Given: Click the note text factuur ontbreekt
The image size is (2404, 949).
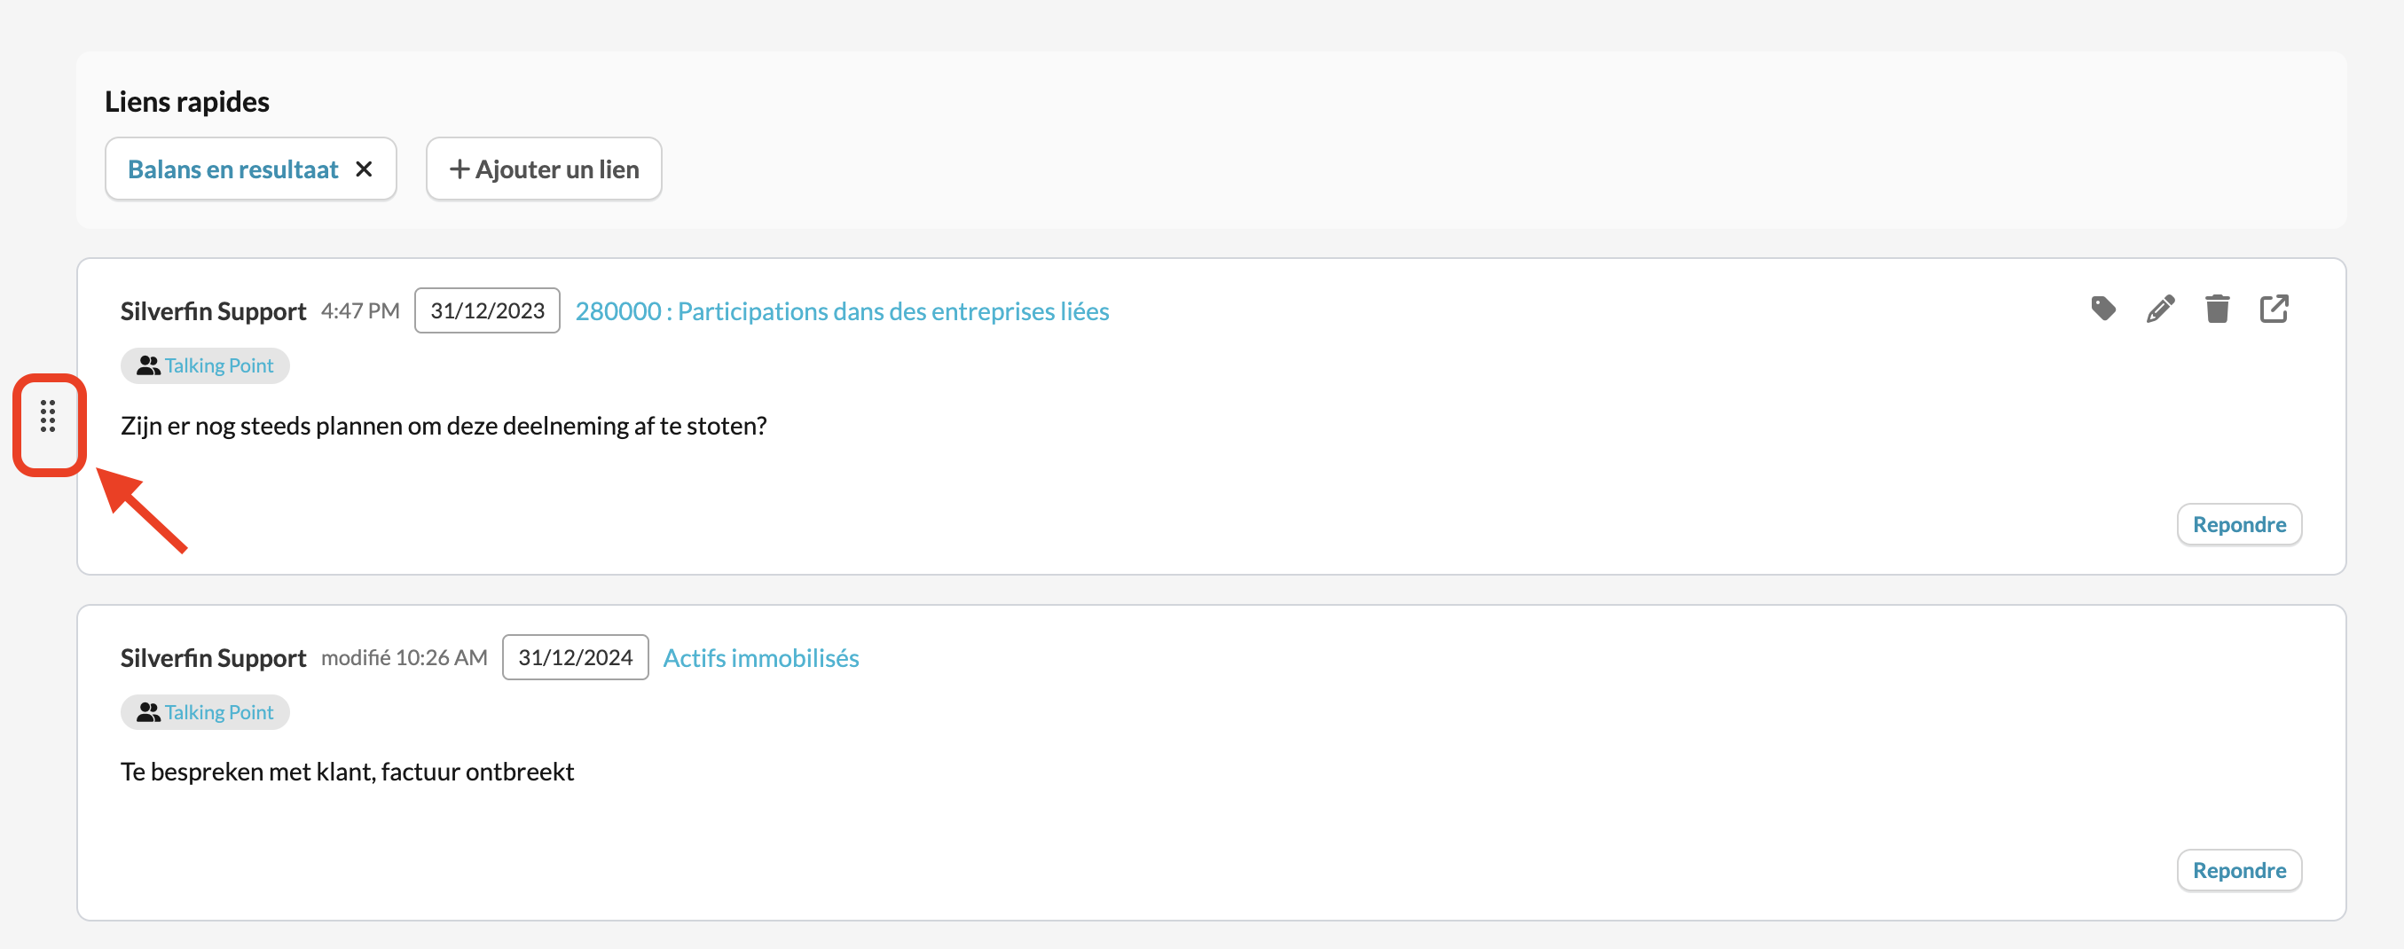Looking at the screenshot, I should tap(347, 773).
